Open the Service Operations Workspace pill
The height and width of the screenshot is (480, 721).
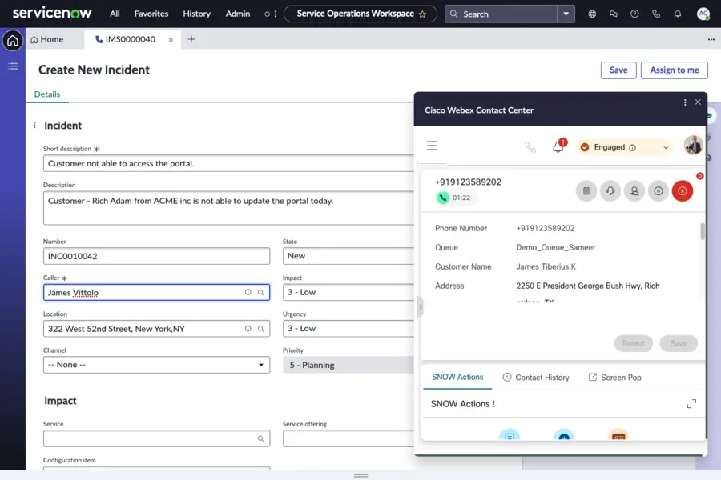point(360,14)
